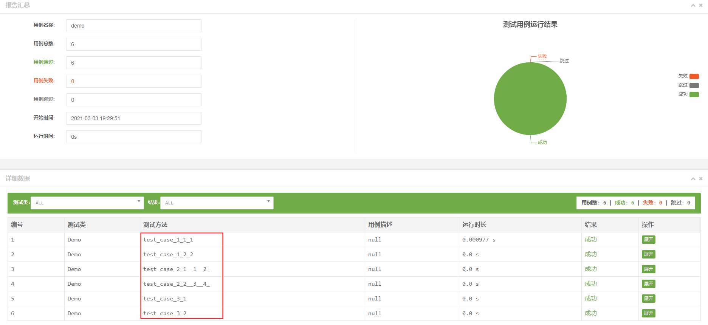The height and width of the screenshot is (325, 708).
Task: Click the 用例名称 field showing demo
Action: [134, 26]
